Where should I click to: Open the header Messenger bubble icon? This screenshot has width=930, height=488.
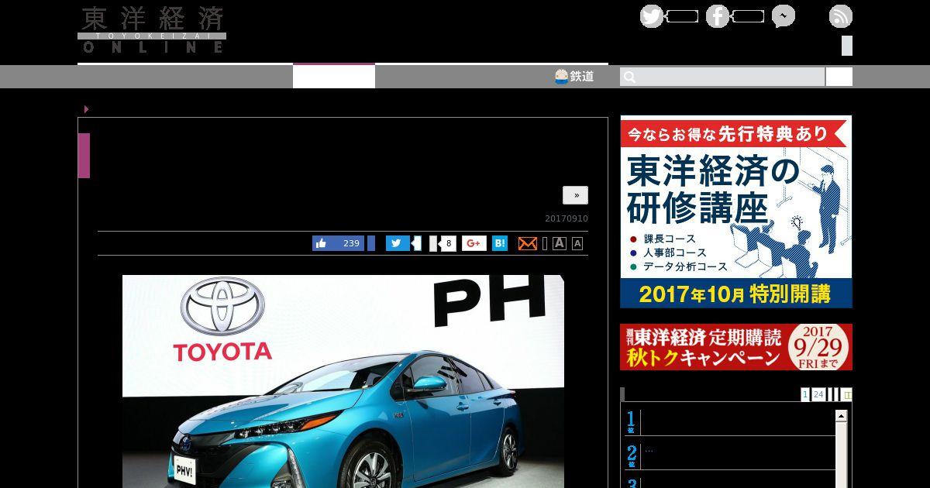point(784,16)
